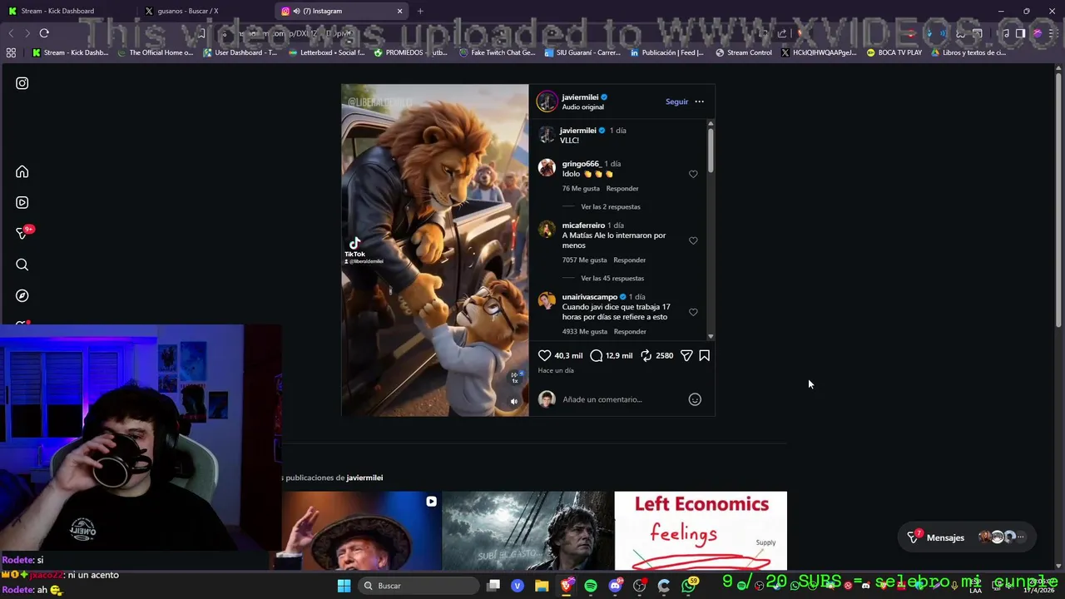The height and width of the screenshot is (599, 1065).
Task: Follow javiermilei with Seguir
Action: coord(676,101)
